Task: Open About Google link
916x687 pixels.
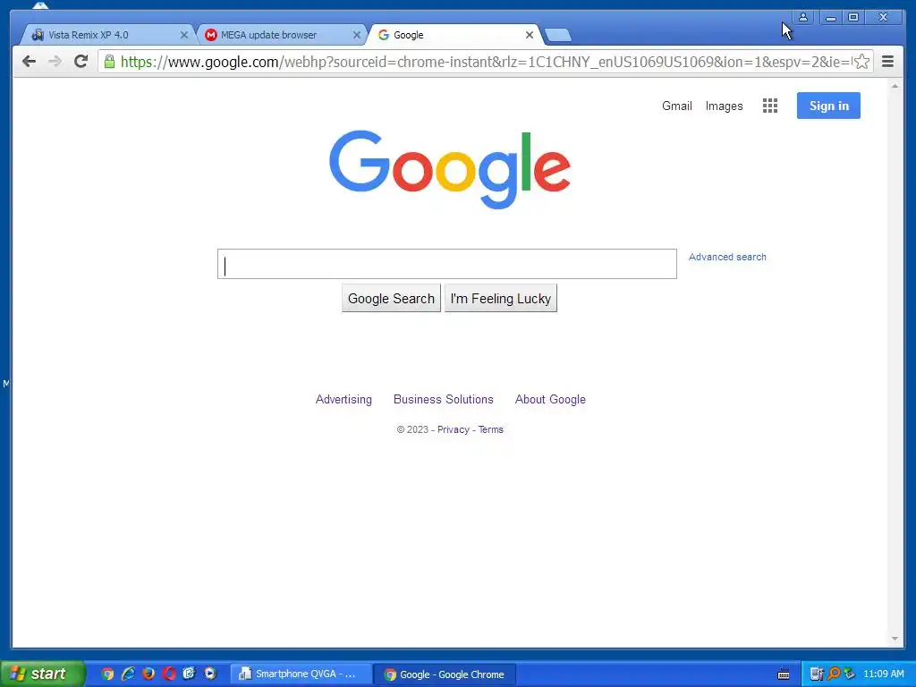Action: click(550, 400)
